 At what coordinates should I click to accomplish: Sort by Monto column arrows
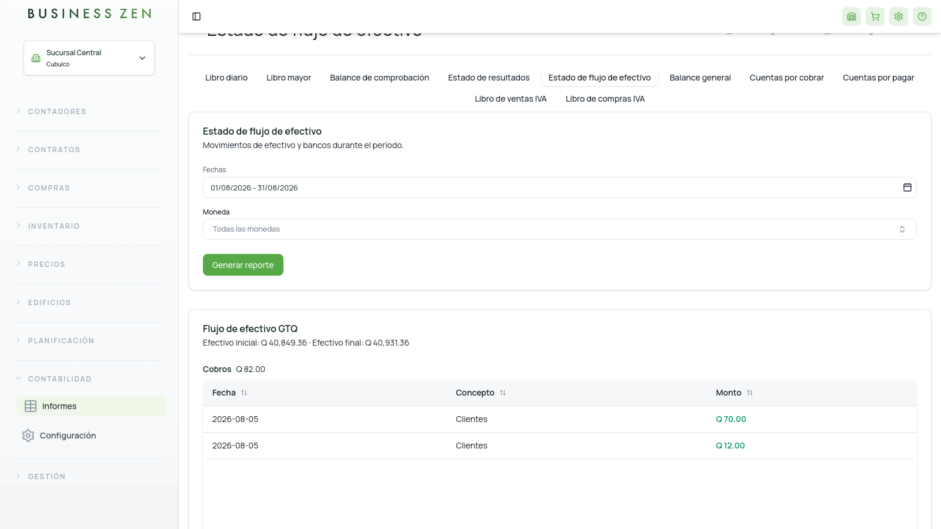[x=750, y=393]
